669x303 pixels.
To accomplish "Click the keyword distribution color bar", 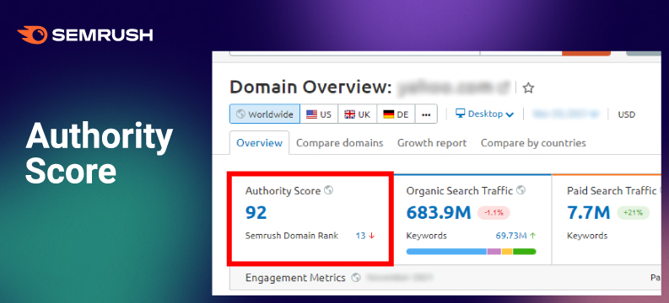I will click(x=471, y=252).
